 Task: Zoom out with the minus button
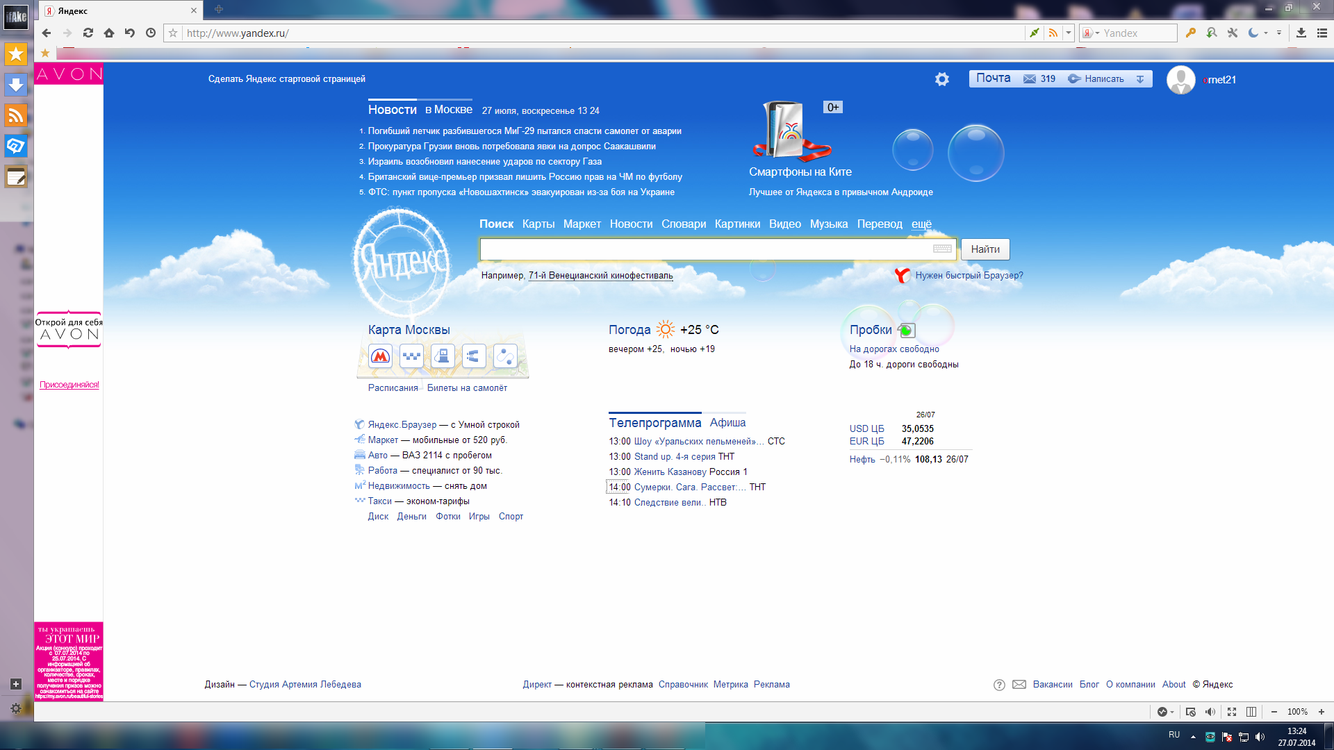click(1274, 712)
